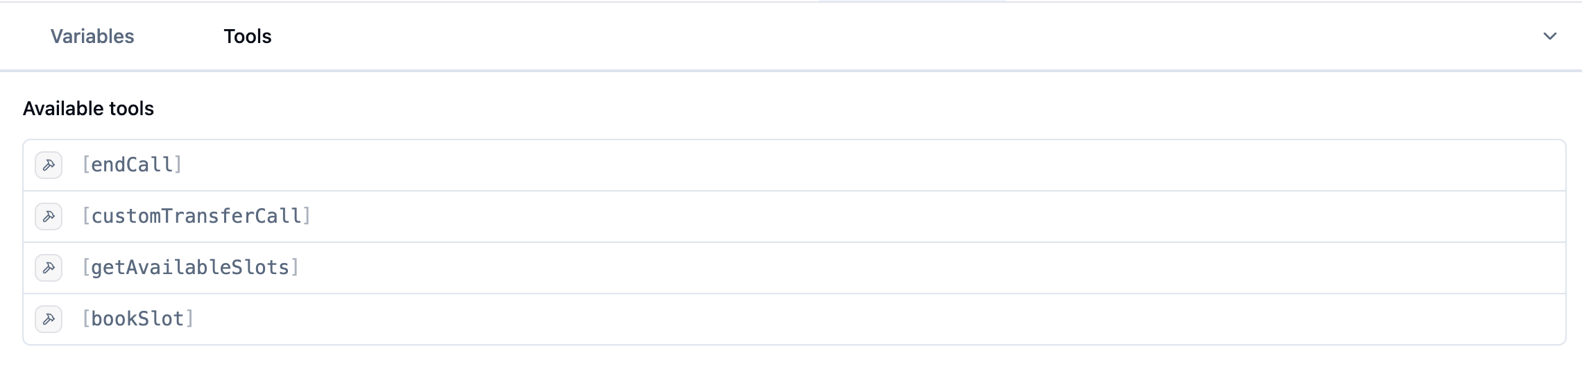
Task: Click the Available tools heading
Action: pyautogui.click(x=88, y=108)
